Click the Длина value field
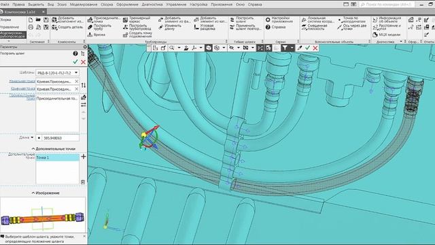 [60, 138]
